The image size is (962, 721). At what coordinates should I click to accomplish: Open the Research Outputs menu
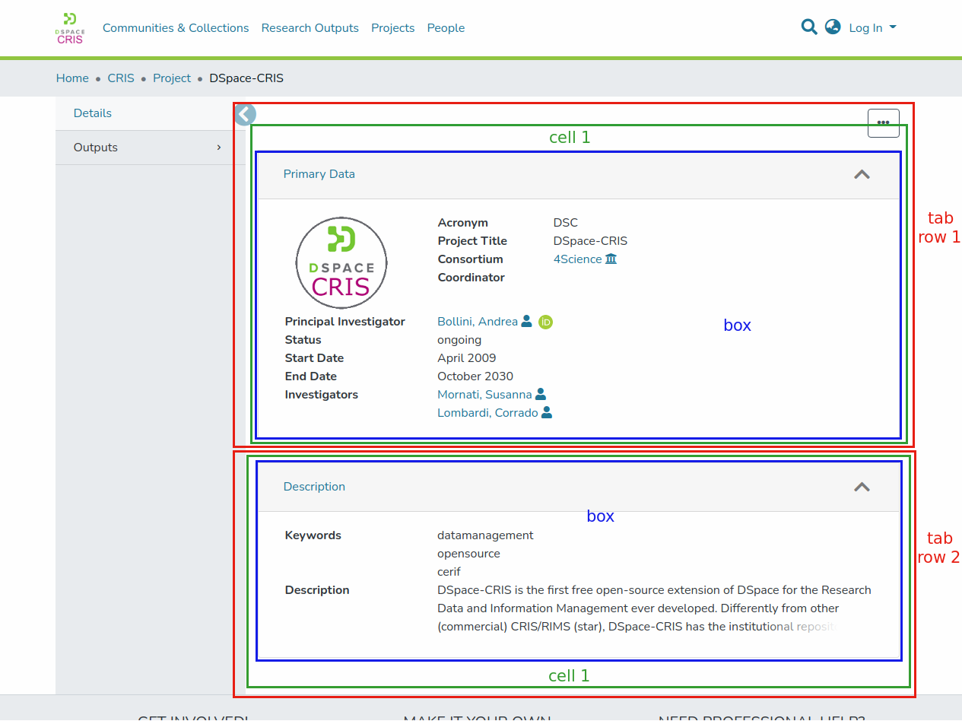coord(310,28)
